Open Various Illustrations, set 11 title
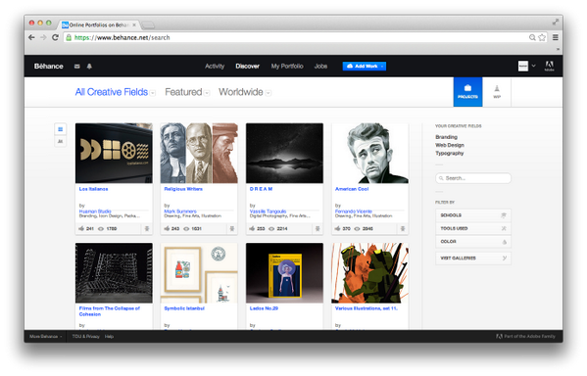Image resolution: width=587 pixels, height=376 pixels. [367, 308]
